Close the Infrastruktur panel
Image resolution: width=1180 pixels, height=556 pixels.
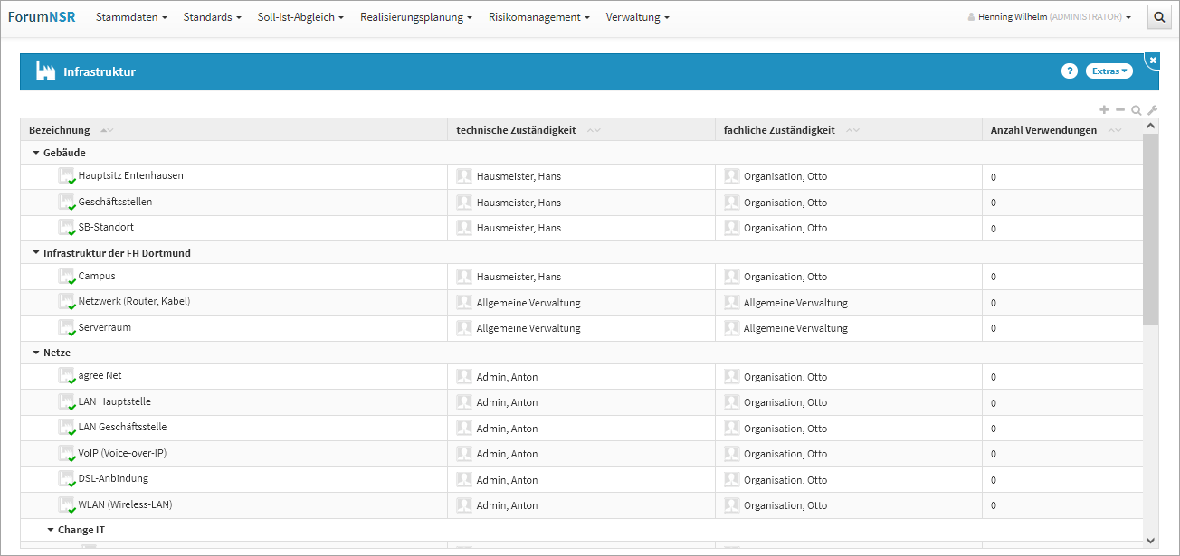click(1153, 60)
